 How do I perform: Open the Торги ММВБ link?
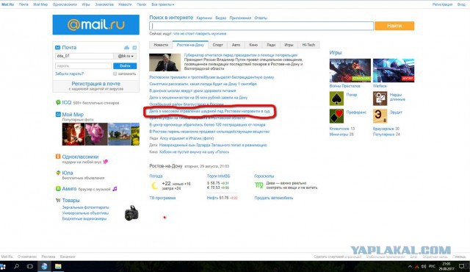click(x=219, y=176)
